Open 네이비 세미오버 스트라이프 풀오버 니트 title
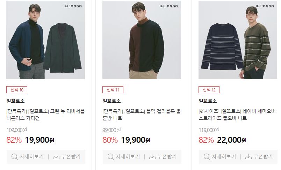Viewport: 281px width, 170px height. click(237, 115)
